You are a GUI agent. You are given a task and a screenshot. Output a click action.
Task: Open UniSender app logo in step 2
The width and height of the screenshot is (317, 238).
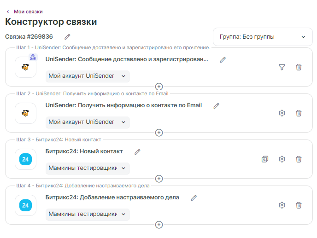pos(25,113)
